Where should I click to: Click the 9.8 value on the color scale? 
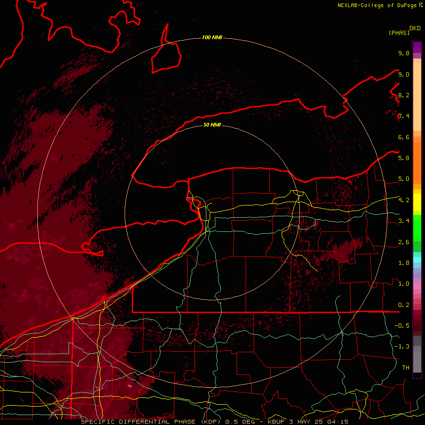tap(404, 53)
